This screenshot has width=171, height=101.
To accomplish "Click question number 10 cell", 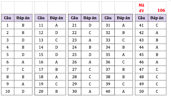I will pyautogui.click(x=8, y=91).
